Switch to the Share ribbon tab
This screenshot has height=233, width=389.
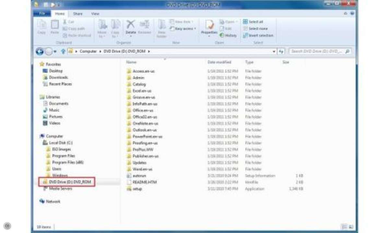[77, 14]
